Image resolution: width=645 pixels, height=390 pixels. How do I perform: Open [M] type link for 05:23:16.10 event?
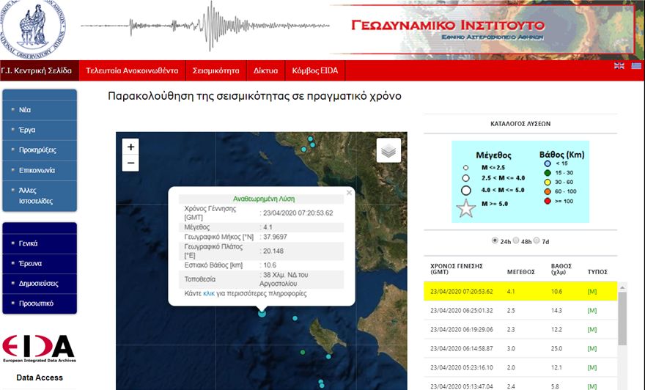click(x=592, y=367)
